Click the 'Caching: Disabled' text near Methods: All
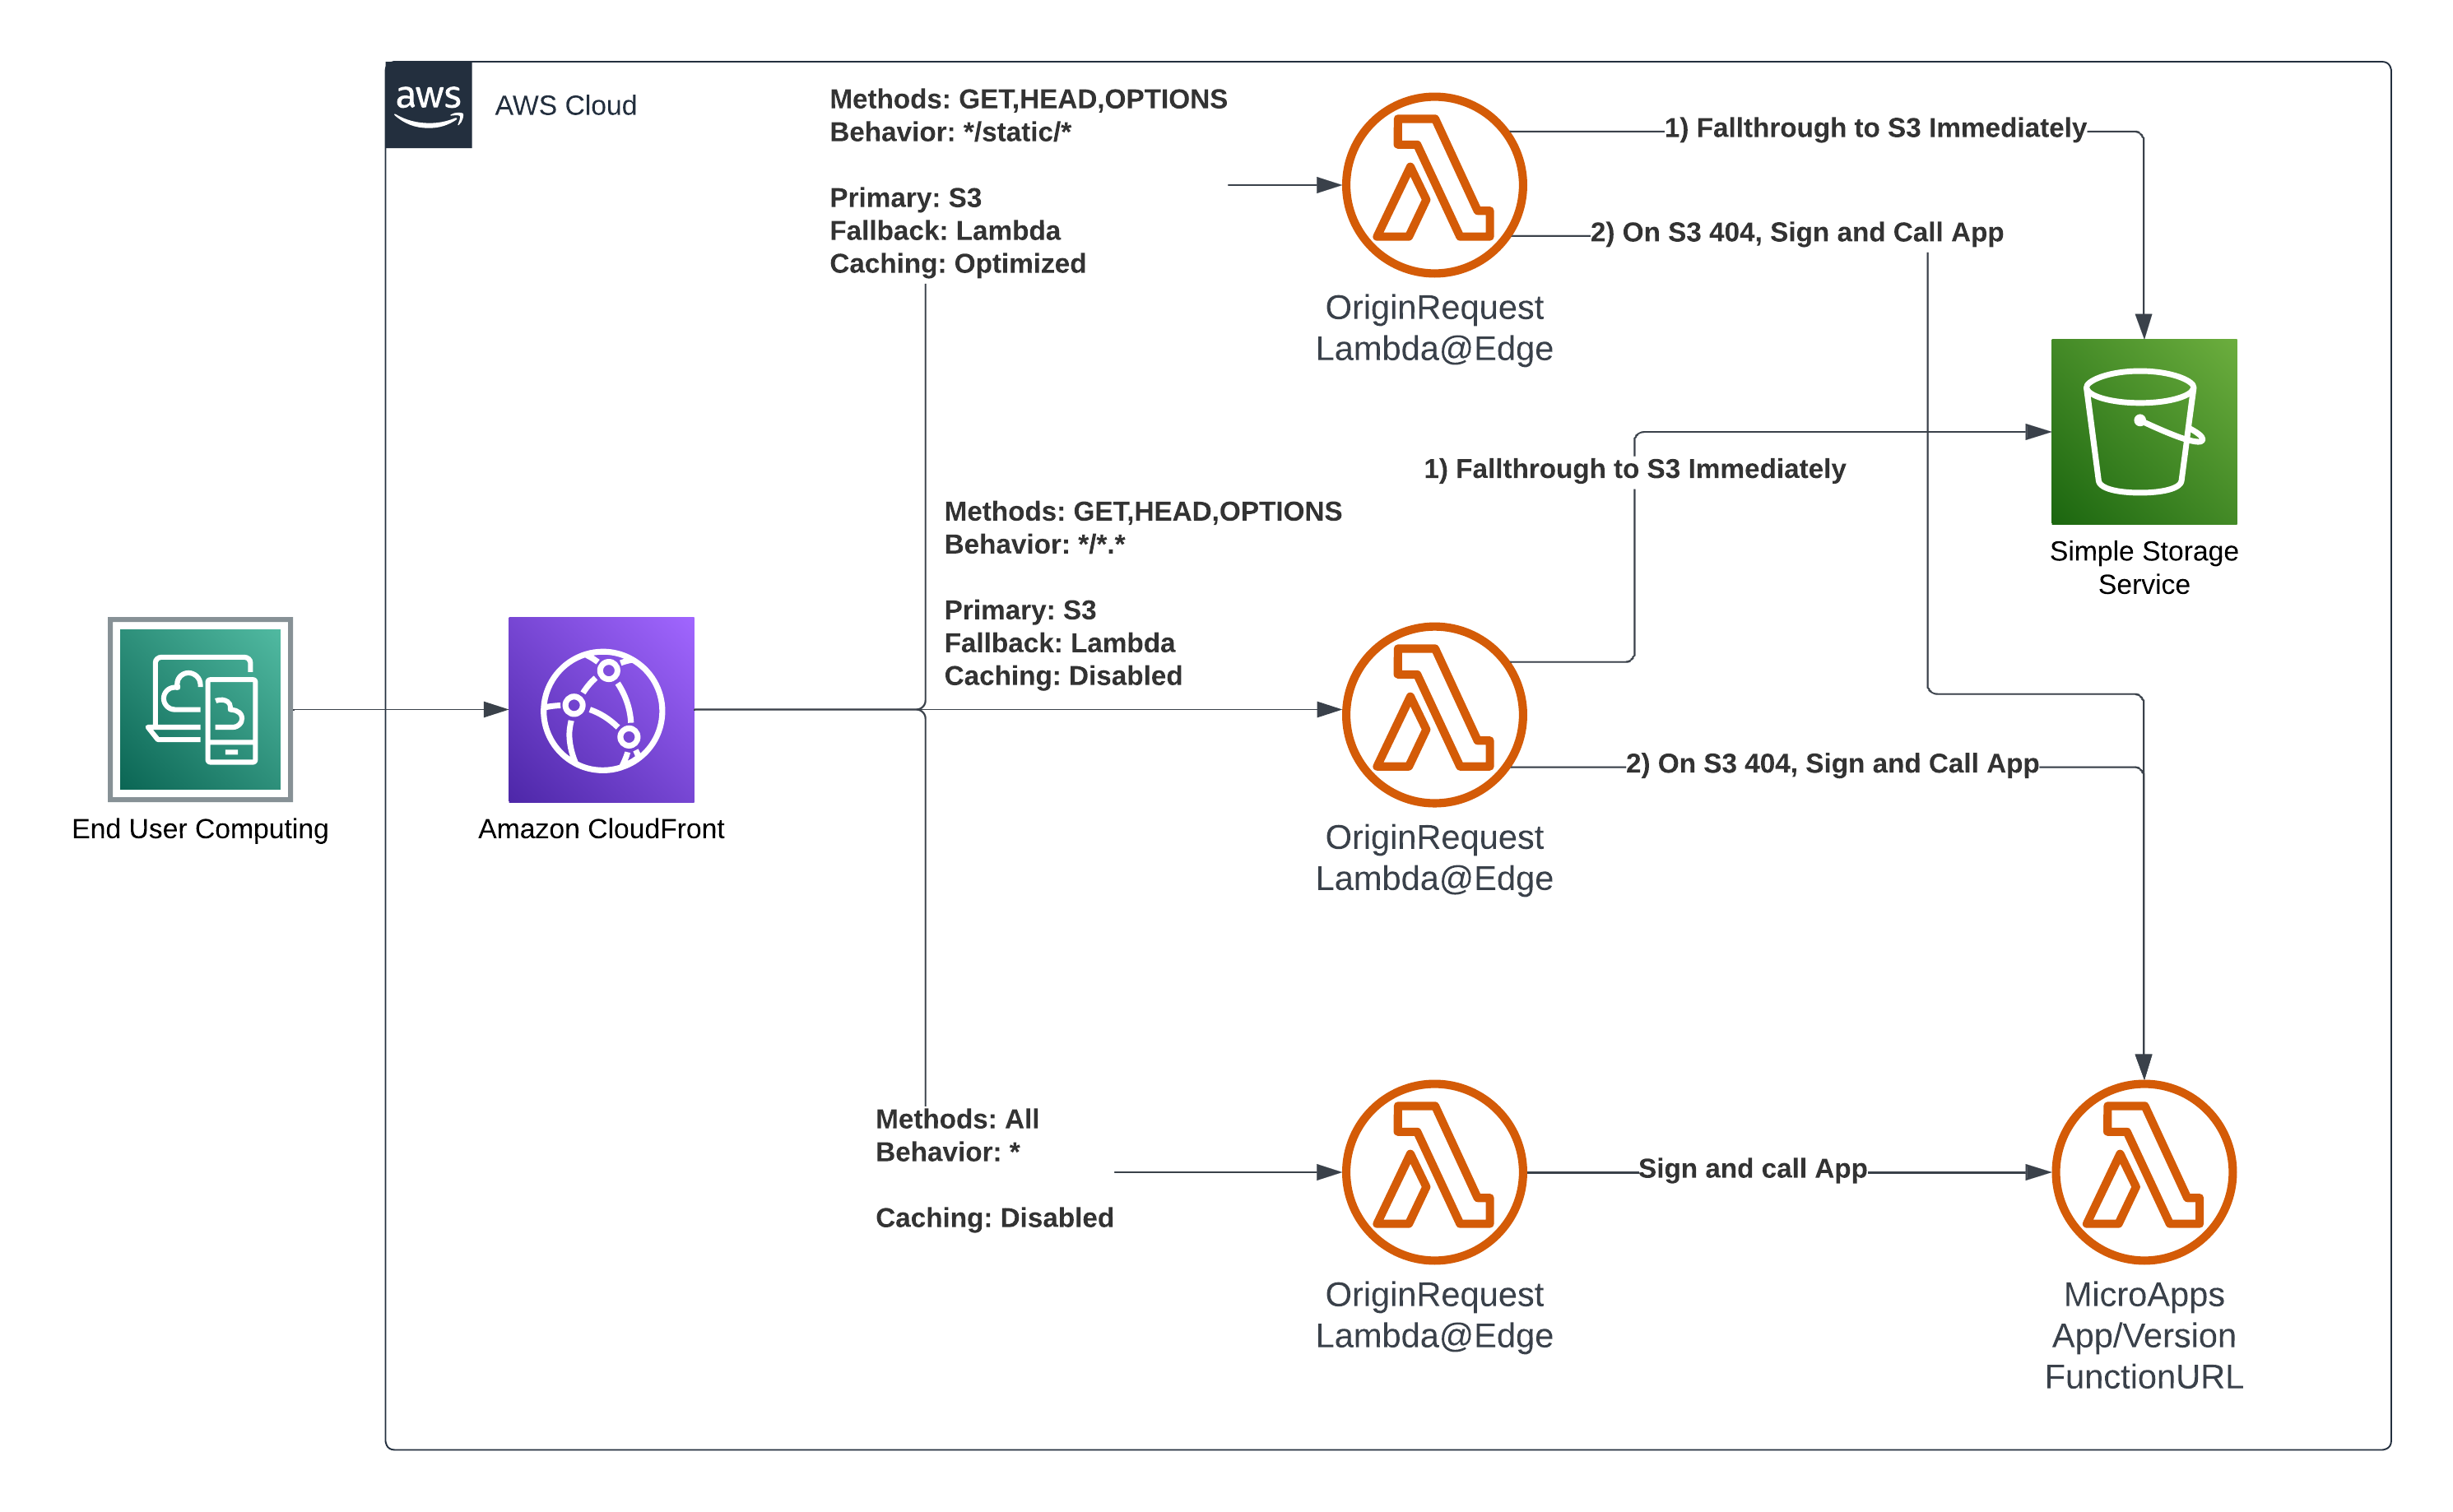 994,1217
